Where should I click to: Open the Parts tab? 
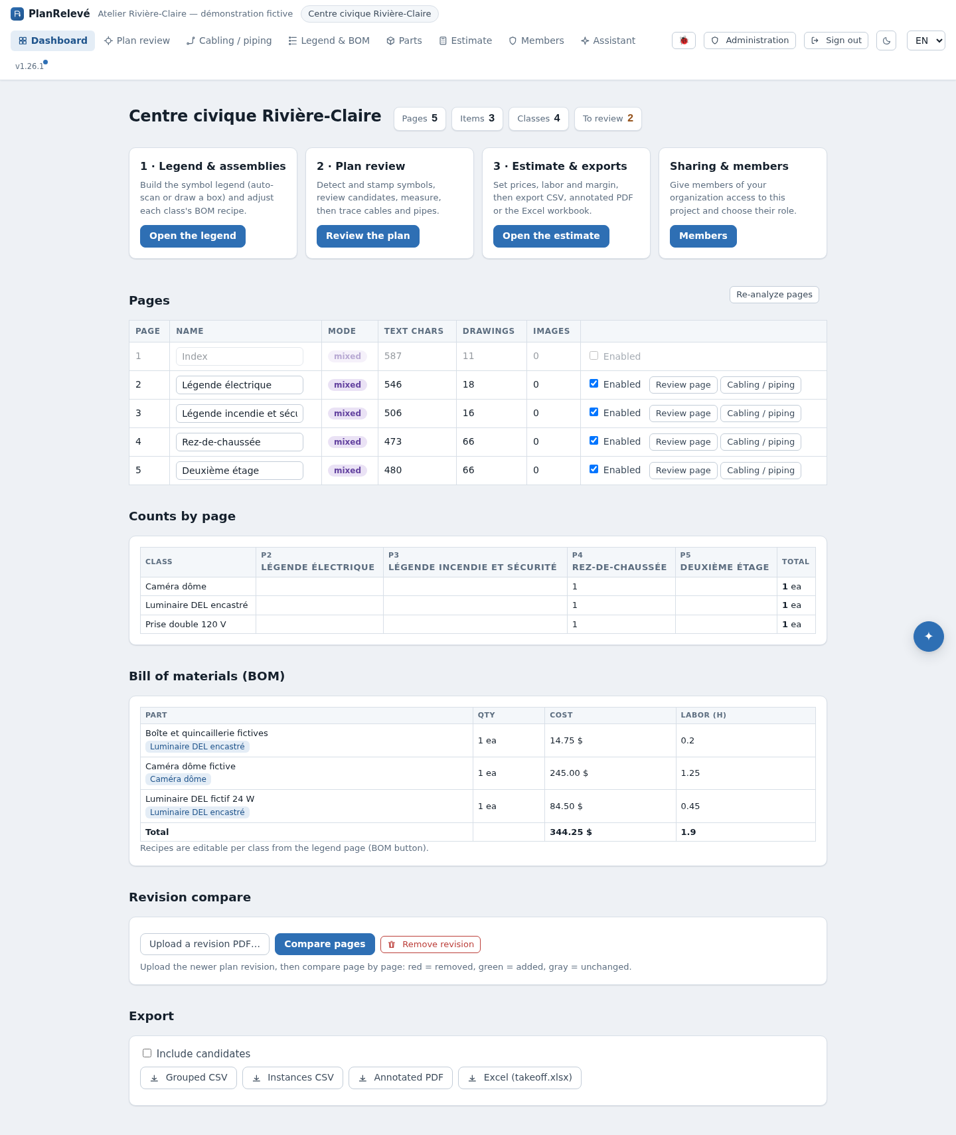(x=404, y=40)
